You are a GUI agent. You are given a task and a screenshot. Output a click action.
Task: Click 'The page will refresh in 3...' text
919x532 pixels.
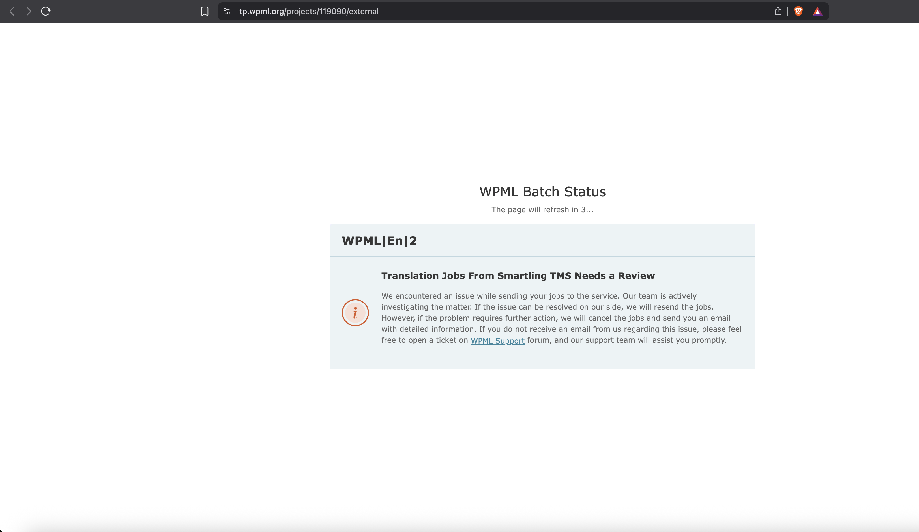point(542,210)
